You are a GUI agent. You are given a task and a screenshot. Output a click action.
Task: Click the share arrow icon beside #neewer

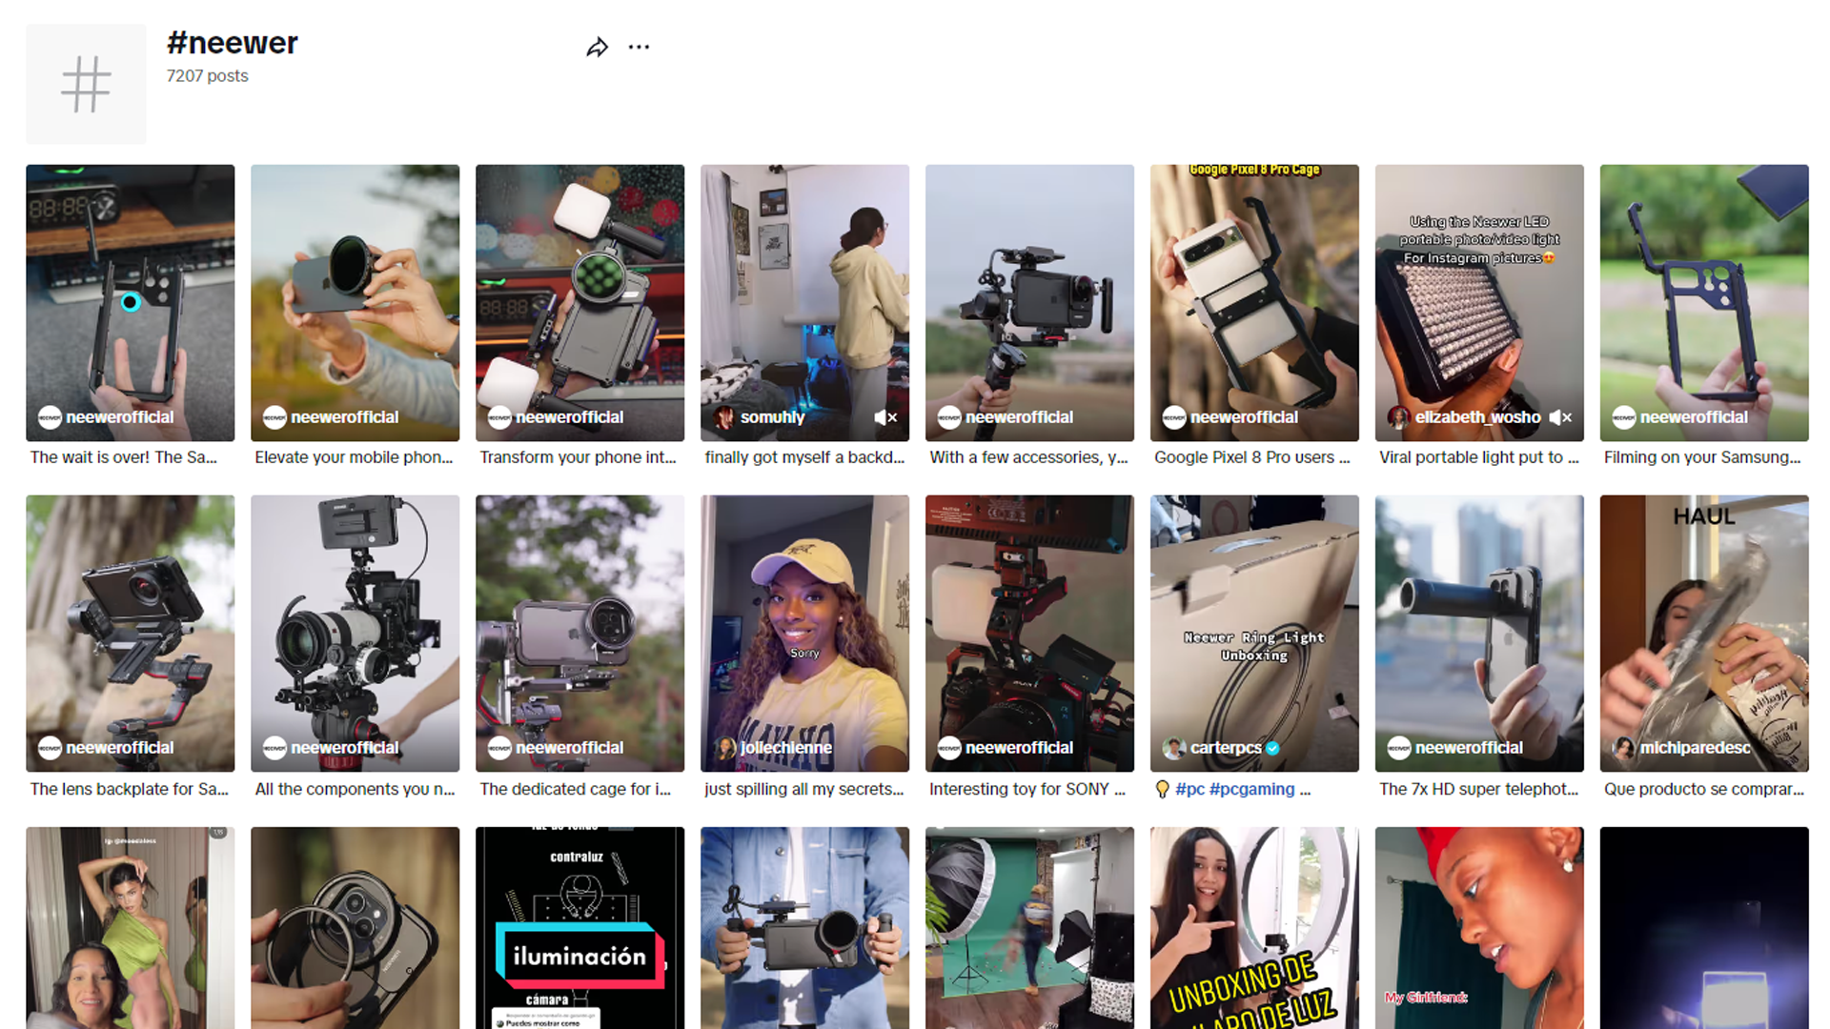597,48
